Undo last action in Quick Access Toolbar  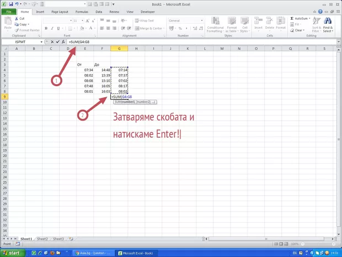coord(17,4)
